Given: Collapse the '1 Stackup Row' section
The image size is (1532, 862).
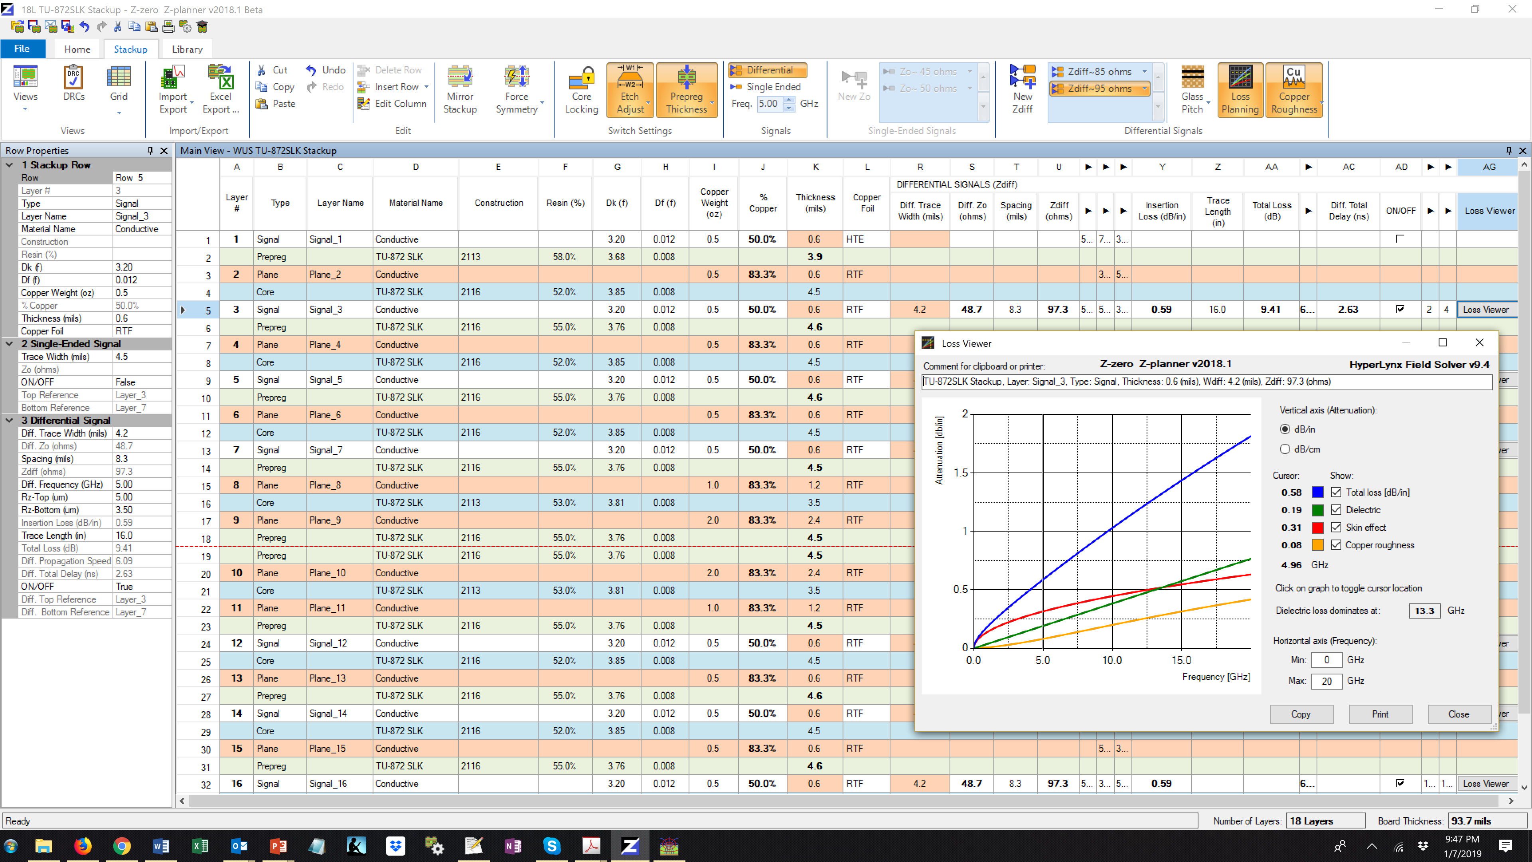Looking at the screenshot, I should pyautogui.click(x=10, y=165).
